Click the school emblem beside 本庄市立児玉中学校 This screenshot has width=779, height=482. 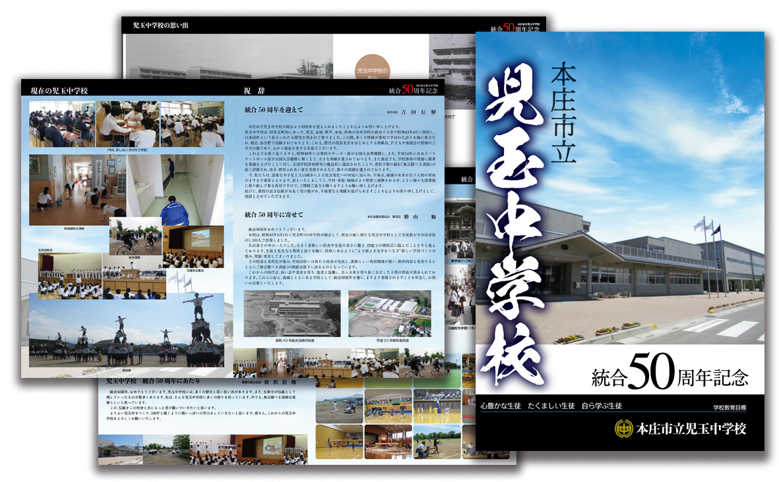click(x=623, y=429)
